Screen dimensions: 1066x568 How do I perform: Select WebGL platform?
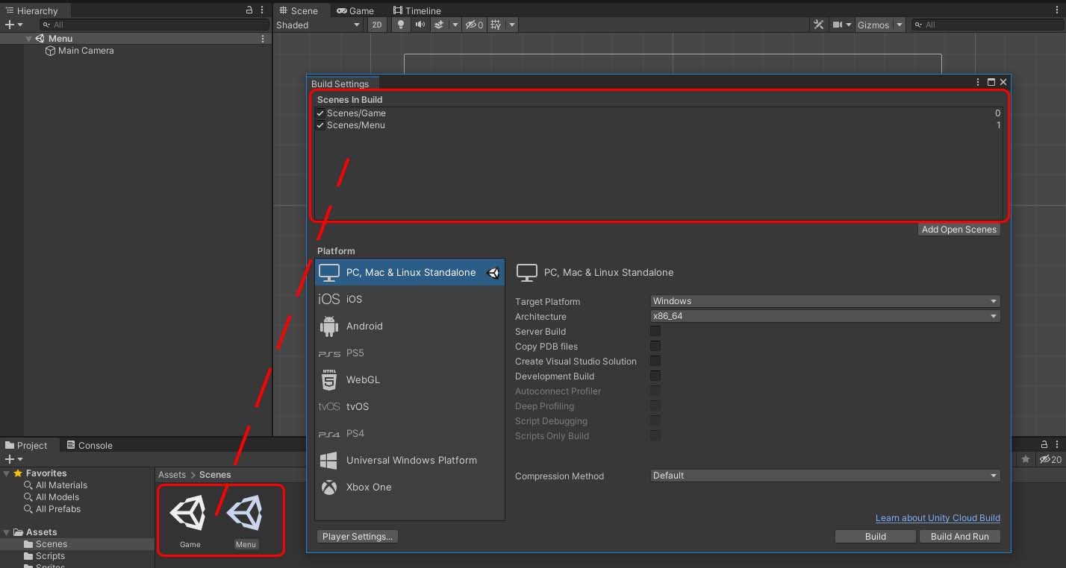pos(410,379)
